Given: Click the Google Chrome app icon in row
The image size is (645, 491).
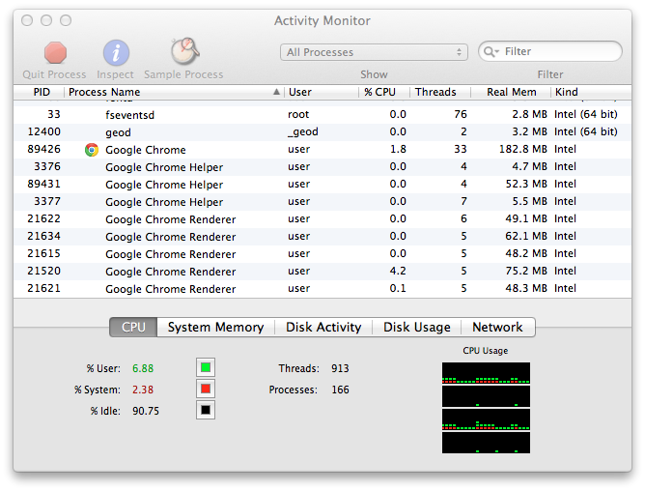Looking at the screenshot, I should coord(92,150).
